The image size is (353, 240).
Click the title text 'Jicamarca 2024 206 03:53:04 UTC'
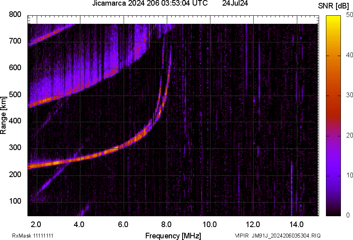(150, 3)
